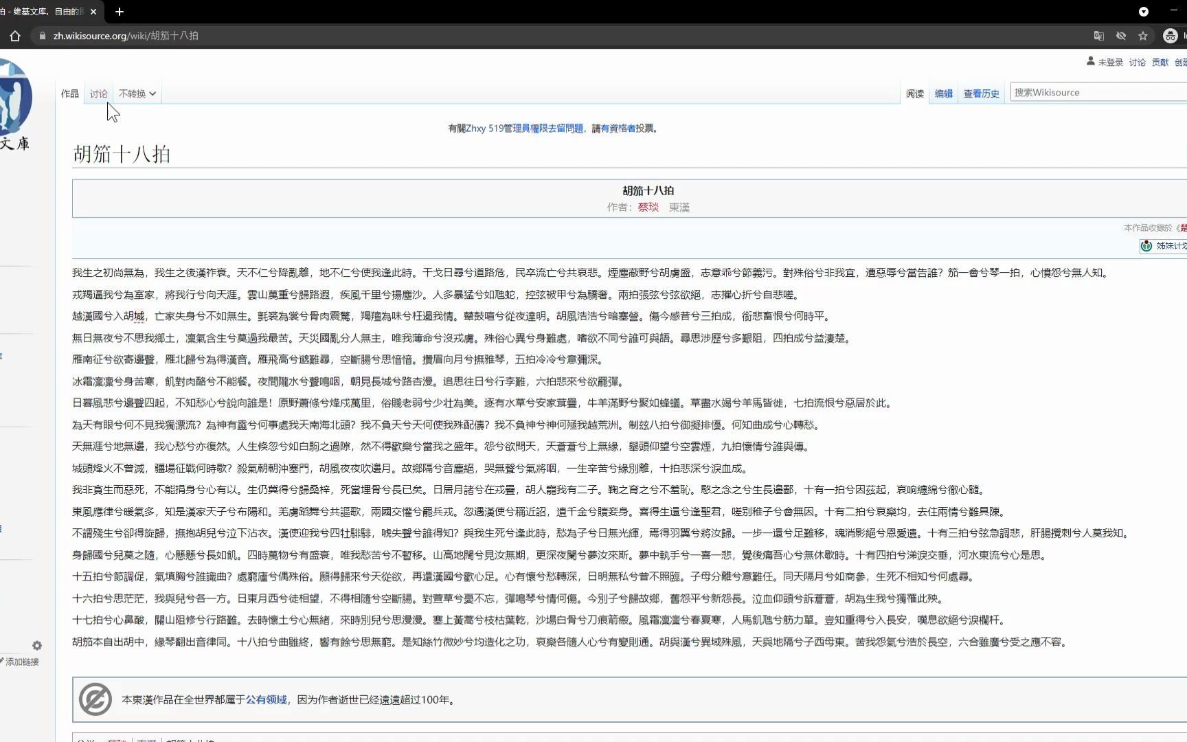Click the 東漢 text beside the author name
The height and width of the screenshot is (742, 1187).
click(x=679, y=207)
